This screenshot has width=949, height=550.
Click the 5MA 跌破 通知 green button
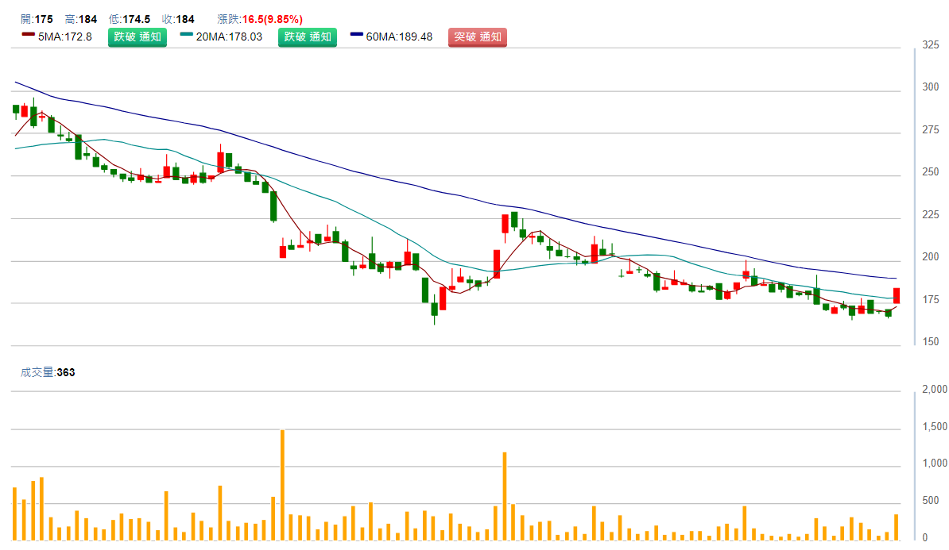[138, 37]
